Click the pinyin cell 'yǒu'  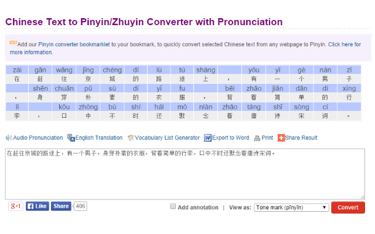pyautogui.click(x=254, y=70)
